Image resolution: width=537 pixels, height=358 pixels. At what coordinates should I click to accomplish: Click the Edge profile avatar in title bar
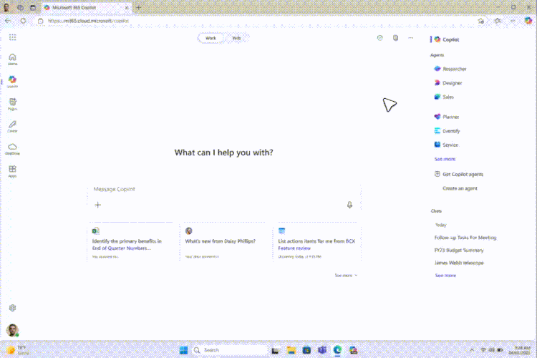click(6, 7)
